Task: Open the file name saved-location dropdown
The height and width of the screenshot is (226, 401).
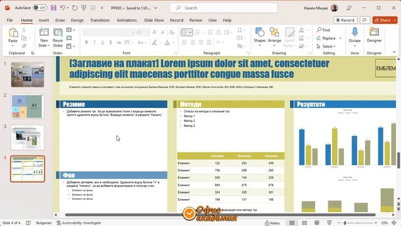Action: (155, 8)
